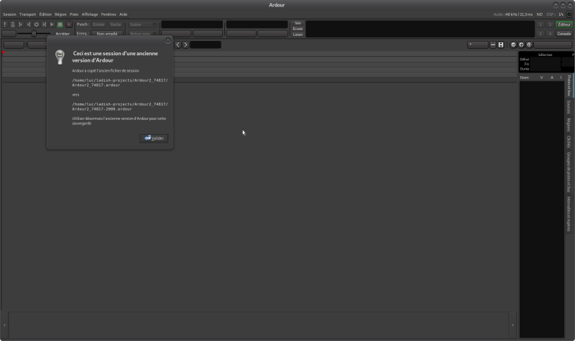Click the zoom out minus icon
This screenshot has height=341, width=575.
pos(513,45)
